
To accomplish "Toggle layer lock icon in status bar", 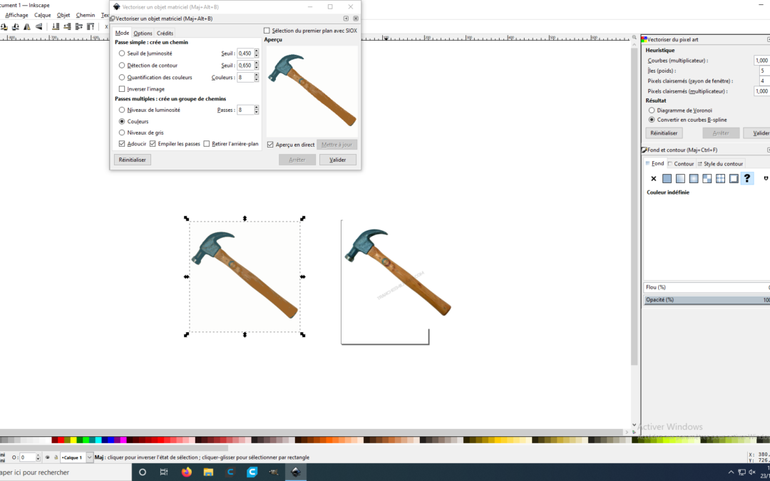I will (56, 457).
